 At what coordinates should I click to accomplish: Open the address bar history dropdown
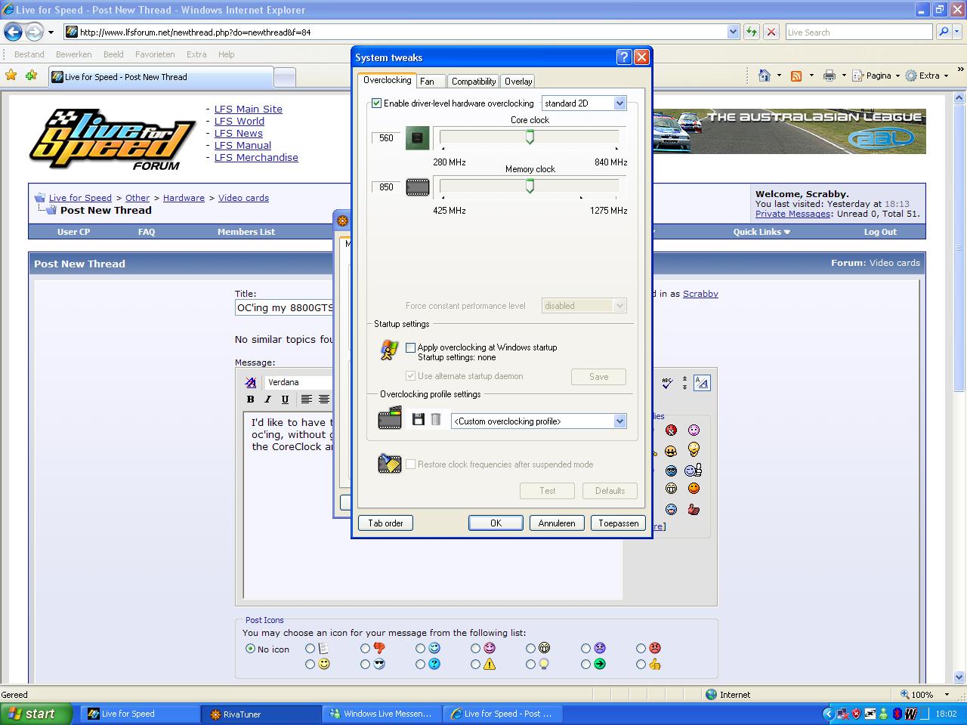coord(733,32)
